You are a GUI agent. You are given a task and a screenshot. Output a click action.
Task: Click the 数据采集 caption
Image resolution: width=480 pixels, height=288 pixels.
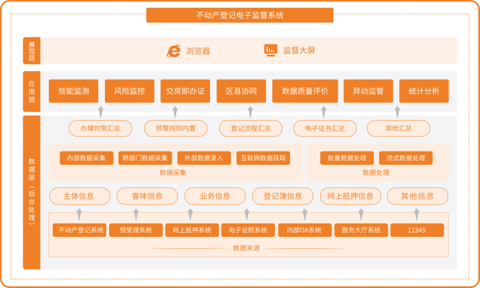[x=173, y=172]
